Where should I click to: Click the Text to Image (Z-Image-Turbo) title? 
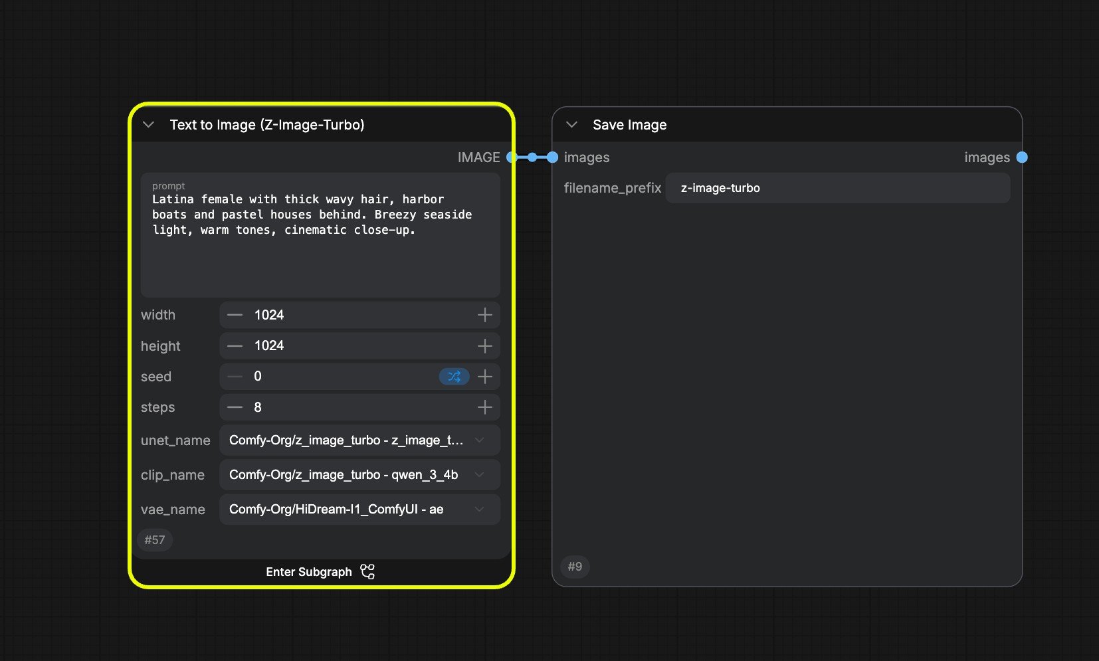(x=267, y=125)
